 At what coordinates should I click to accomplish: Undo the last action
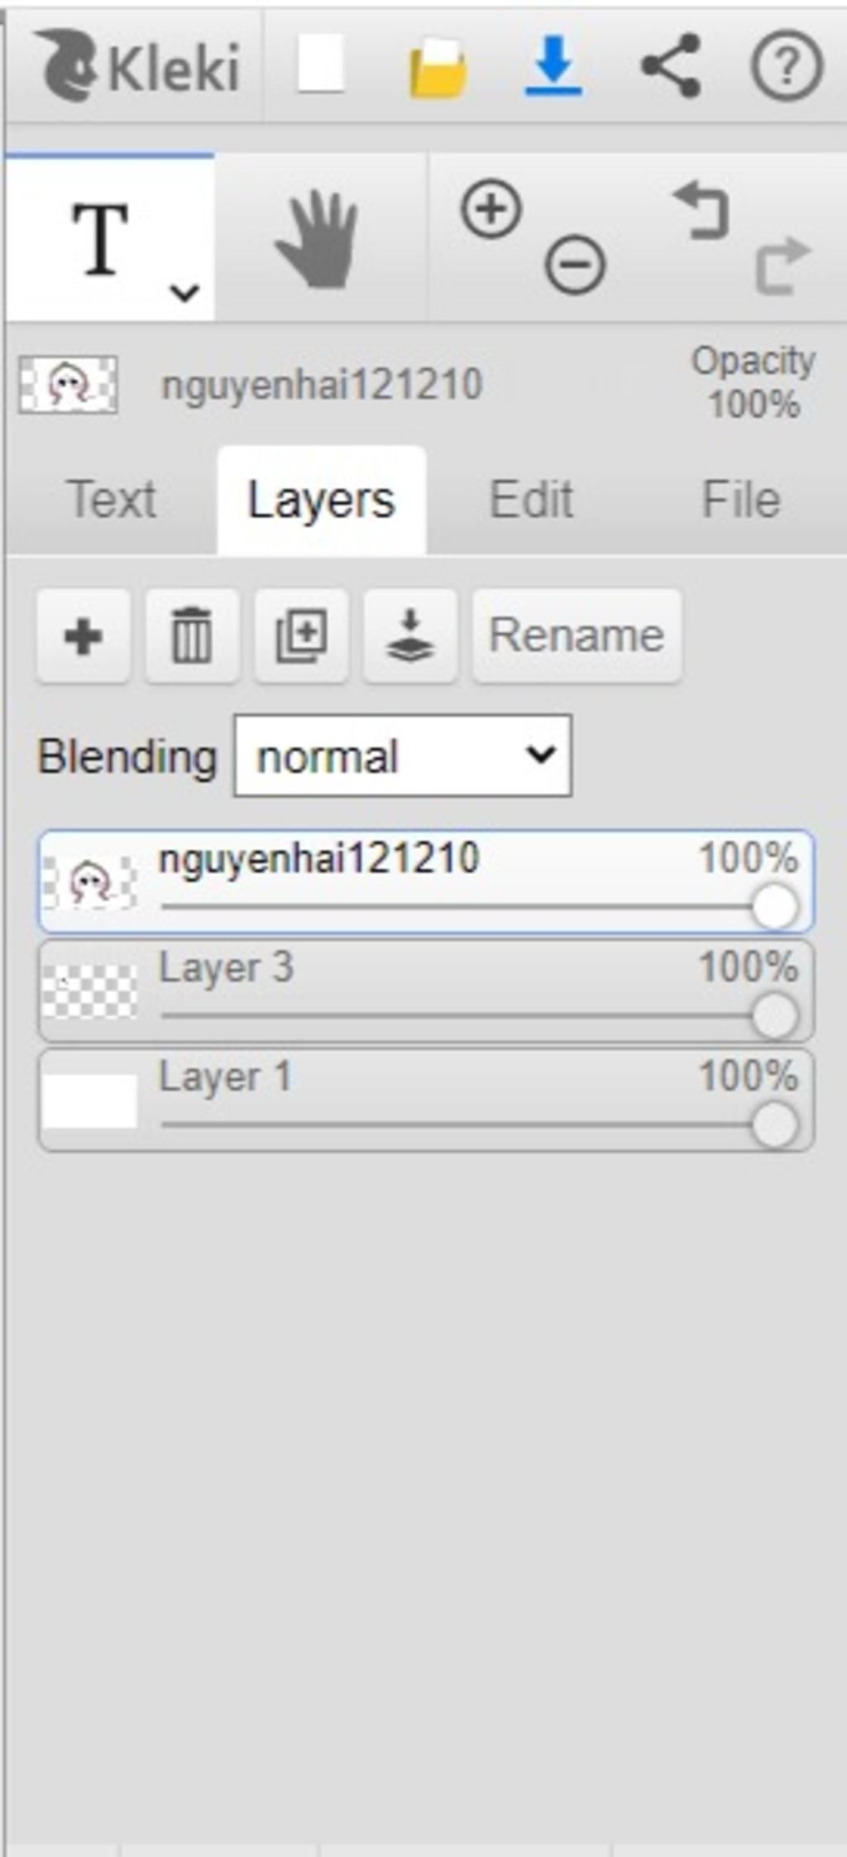click(701, 211)
